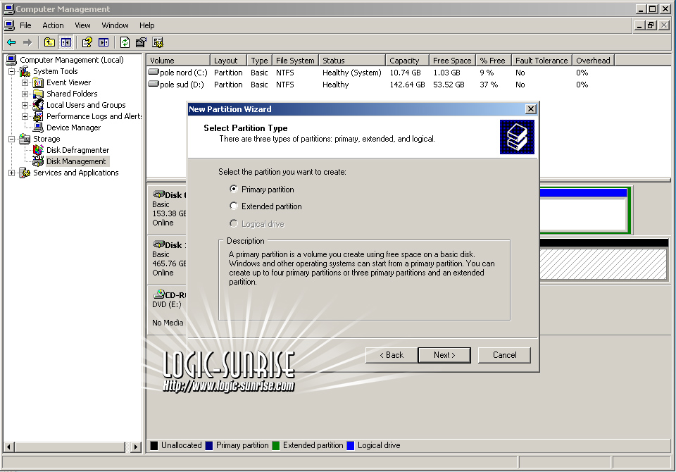The width and height of the screenshot is (676, 472).
Task: Expand the Services and Applications node
Action: click(12, 173)
